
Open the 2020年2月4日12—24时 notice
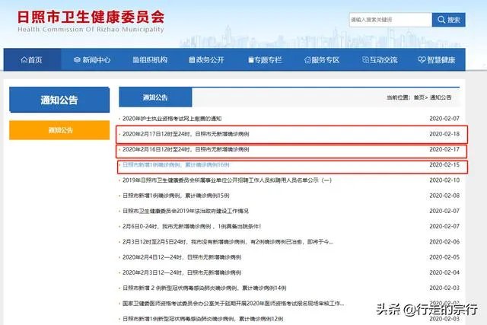pos(182,257)
